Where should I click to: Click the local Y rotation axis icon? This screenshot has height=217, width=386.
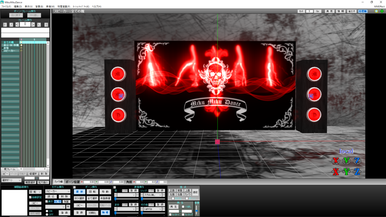(346, 161)
